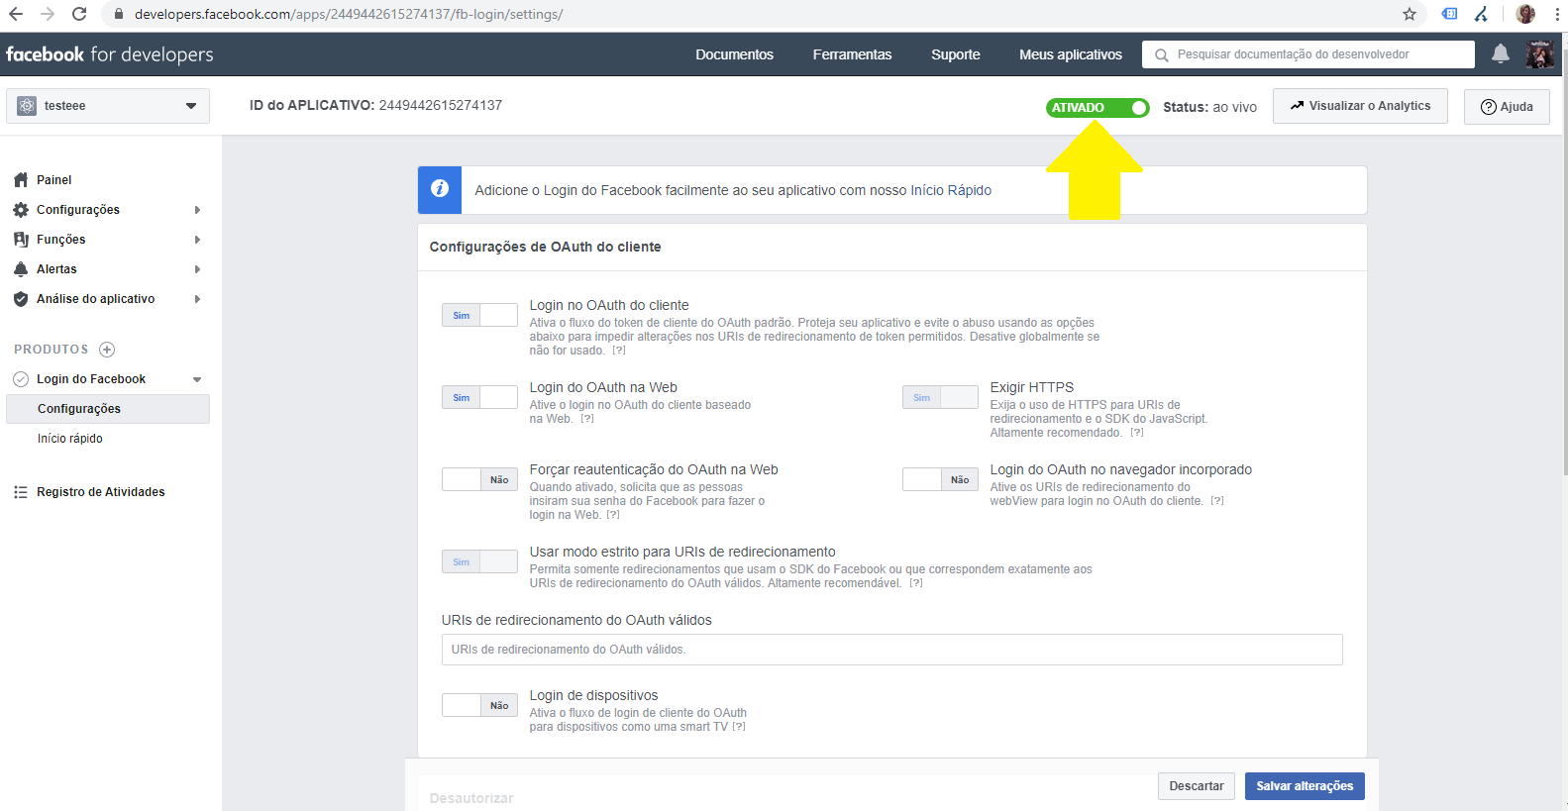Viewport: 1568px width, 811px height.
Task: Open the Chrome three-dot menu
Action: (x=1557, y=14)
